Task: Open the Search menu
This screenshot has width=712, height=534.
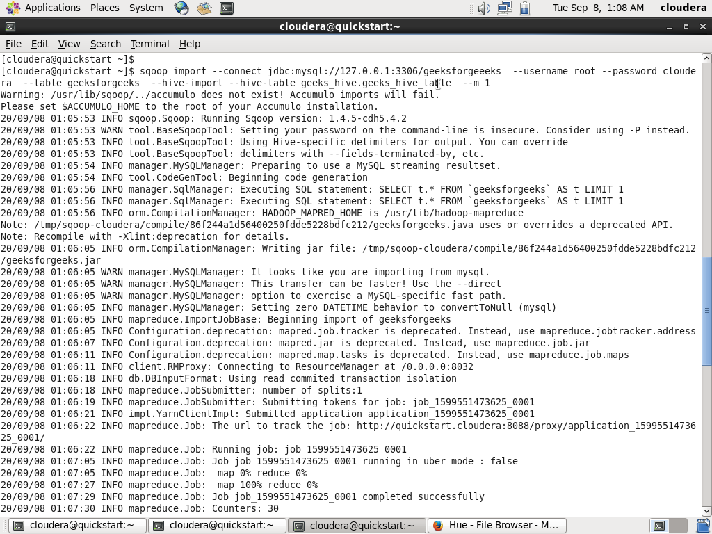Action: (106, 44)
